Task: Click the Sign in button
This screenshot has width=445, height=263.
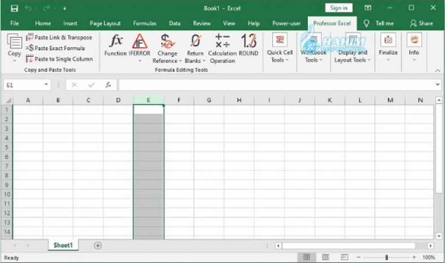Action: point(339,8)
